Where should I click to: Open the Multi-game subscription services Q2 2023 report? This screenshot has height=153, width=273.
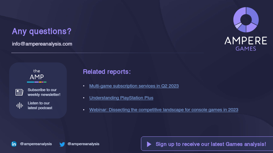pos(134,86)
